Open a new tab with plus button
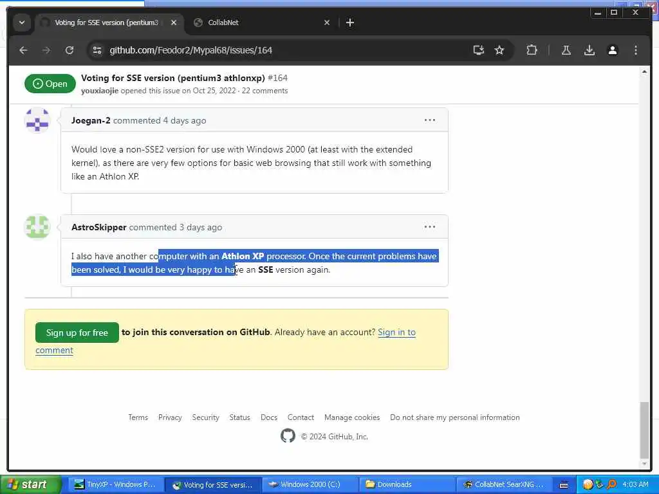 tap(350, 23)
